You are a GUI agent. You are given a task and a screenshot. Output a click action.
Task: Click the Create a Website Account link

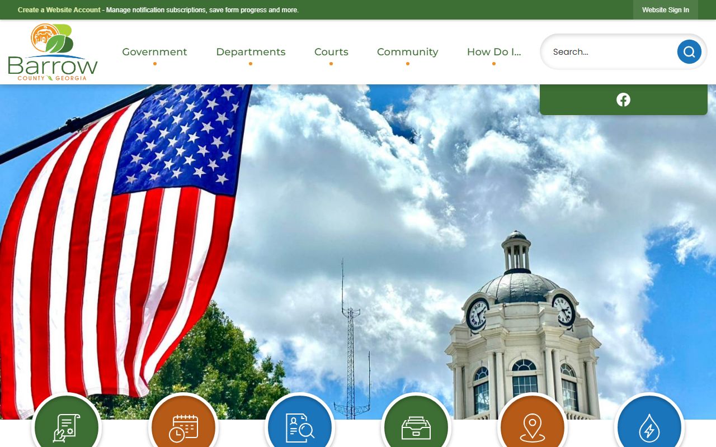59,10
